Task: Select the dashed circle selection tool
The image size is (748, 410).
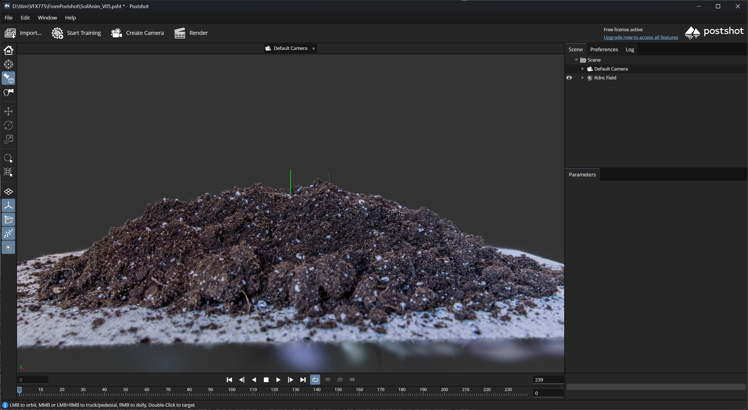Action: [8, 158]
